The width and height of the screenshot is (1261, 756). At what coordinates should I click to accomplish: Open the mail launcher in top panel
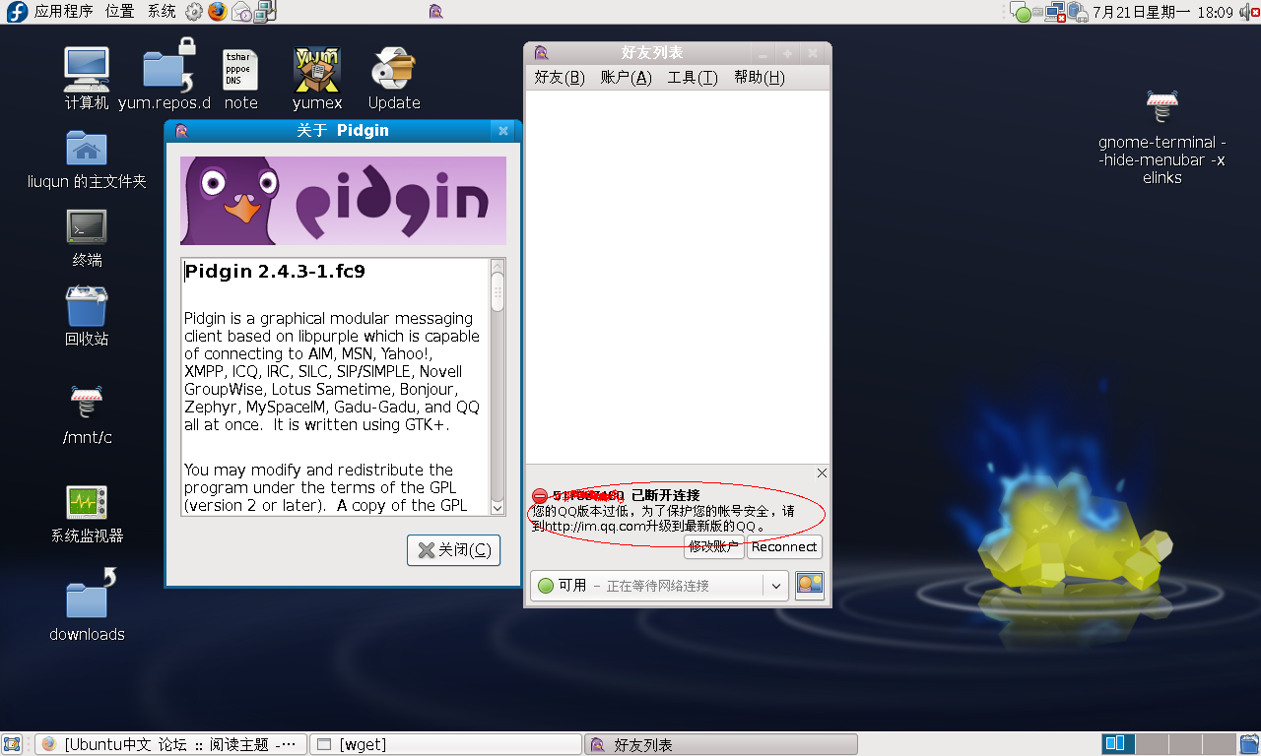[x=240, y=12]
